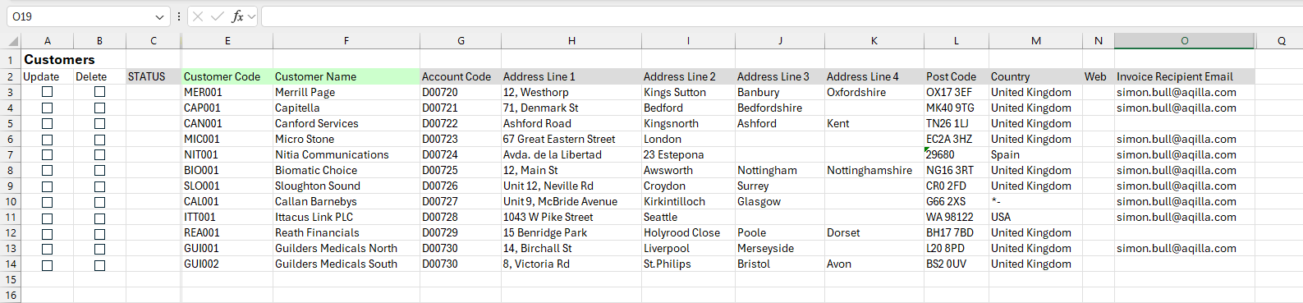Viewport: 1303px width, 303px height.
Task: Click inside the formula bar input
Action: tap(782, 16)
